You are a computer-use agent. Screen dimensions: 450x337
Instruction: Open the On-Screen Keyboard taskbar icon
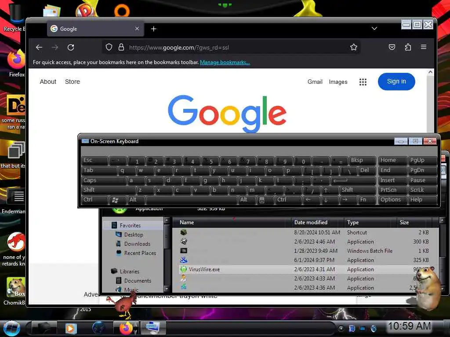(152, 328)
